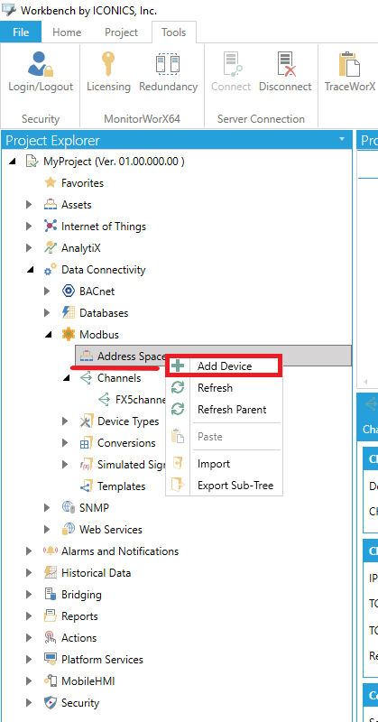The height and width of the screenshot is (722, 378).
Task: Collapse the MyProject root node
Action: 12,162
